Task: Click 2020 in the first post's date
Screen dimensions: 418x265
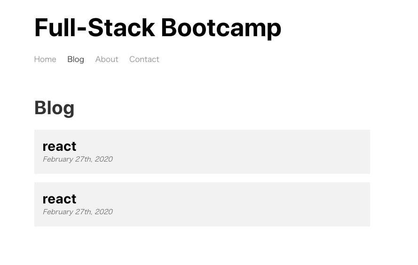Action: [104, 159]
